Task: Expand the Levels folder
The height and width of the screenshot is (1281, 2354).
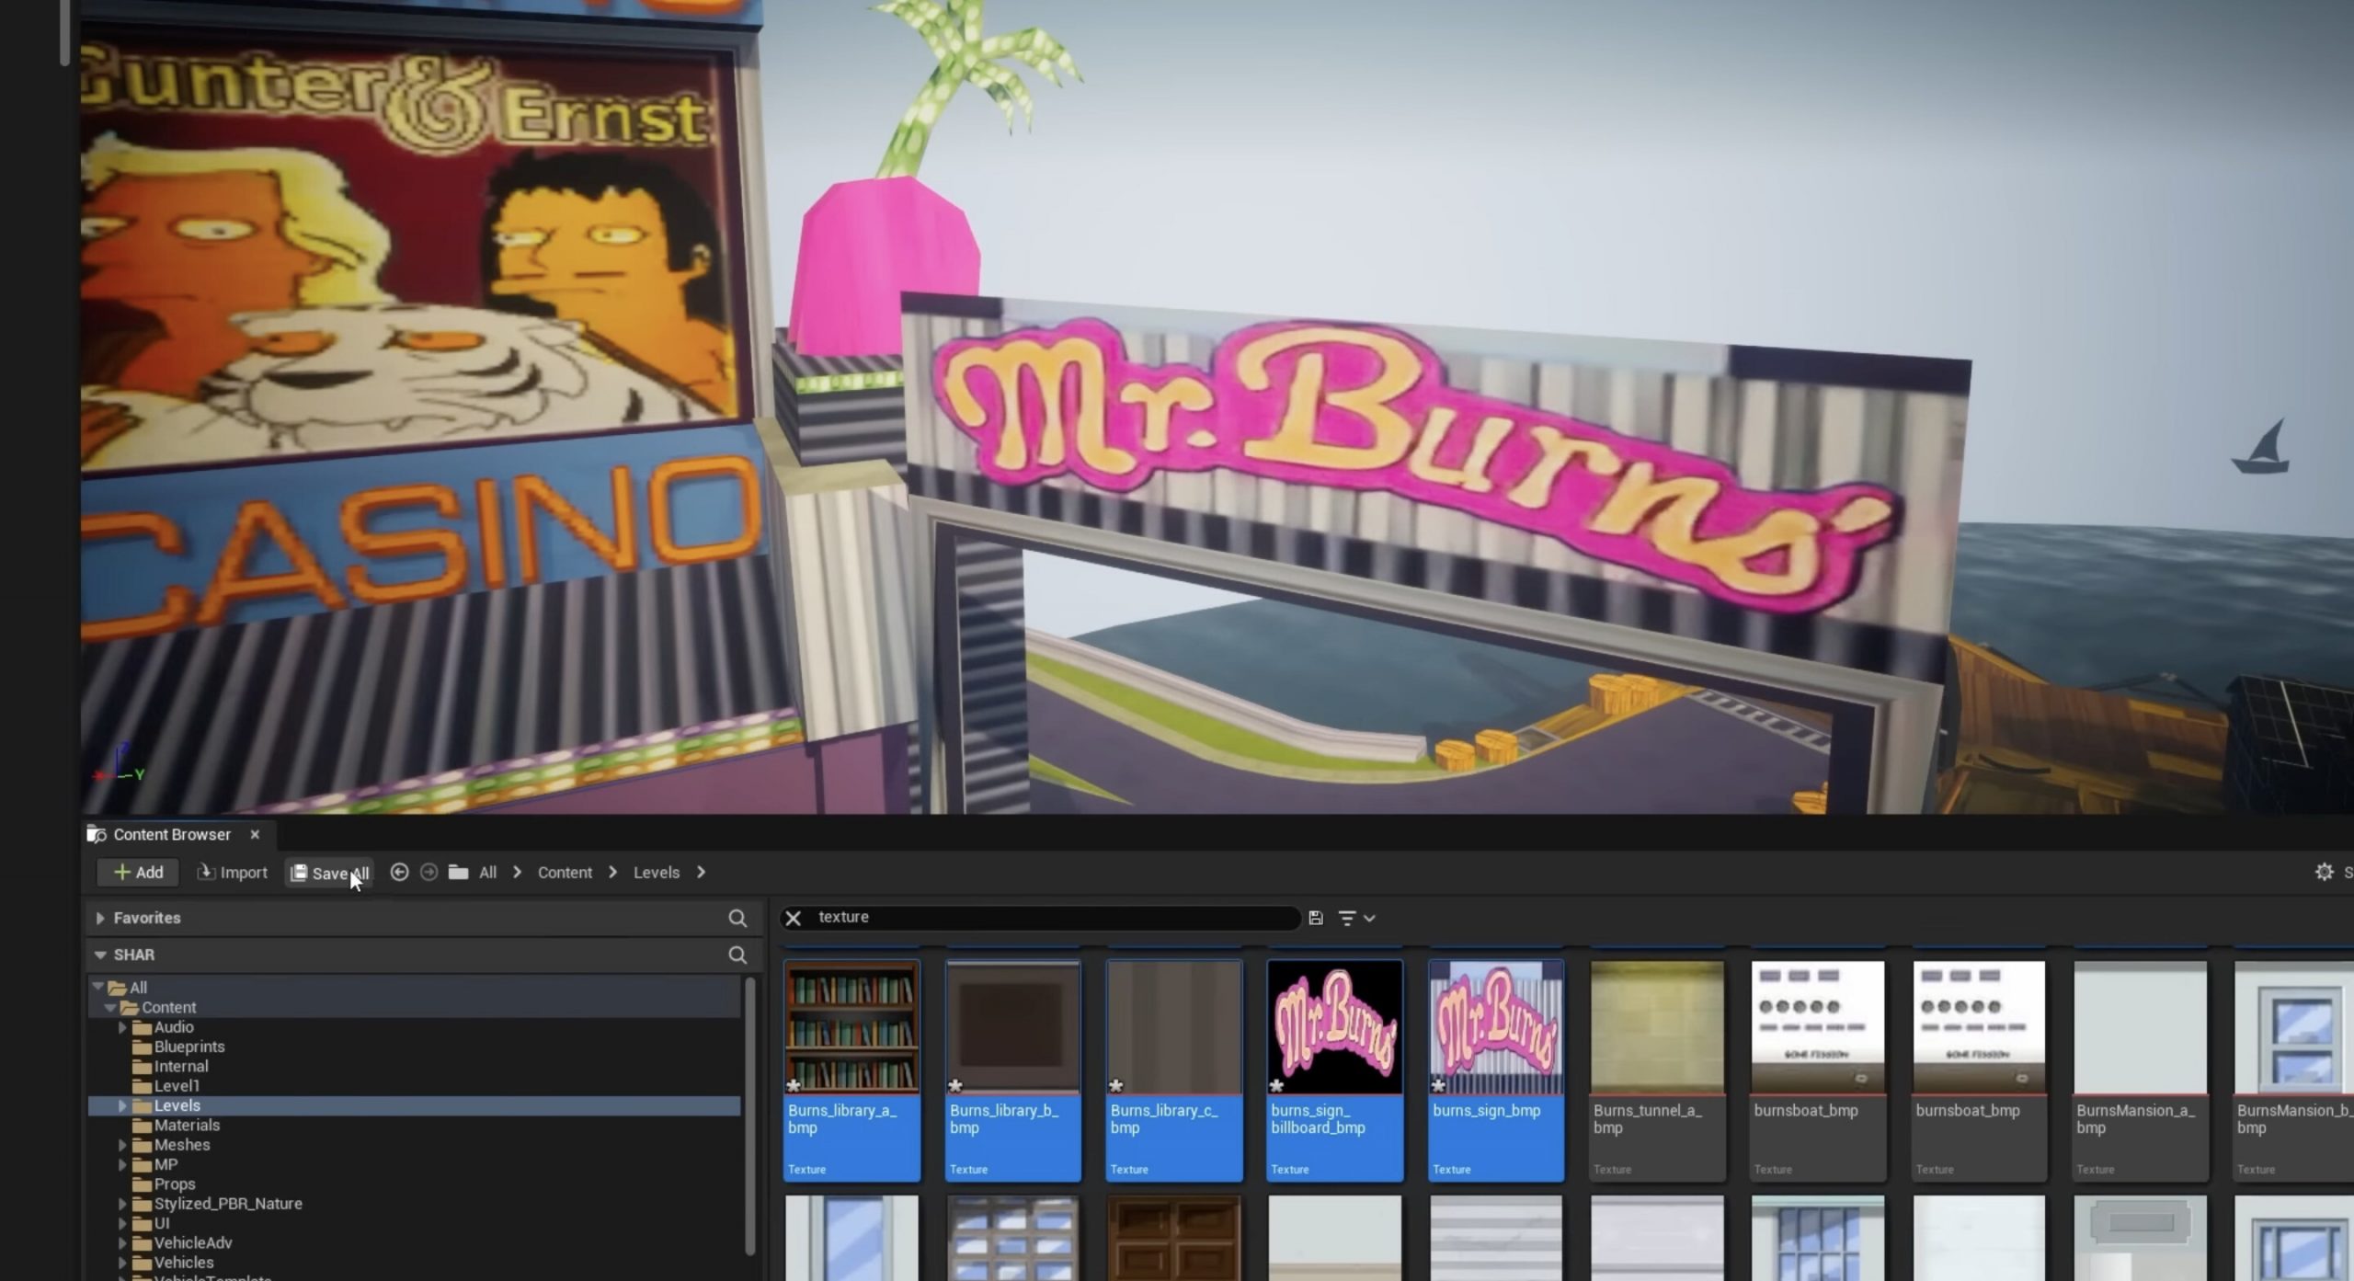Action: [x=122, y=1105]
